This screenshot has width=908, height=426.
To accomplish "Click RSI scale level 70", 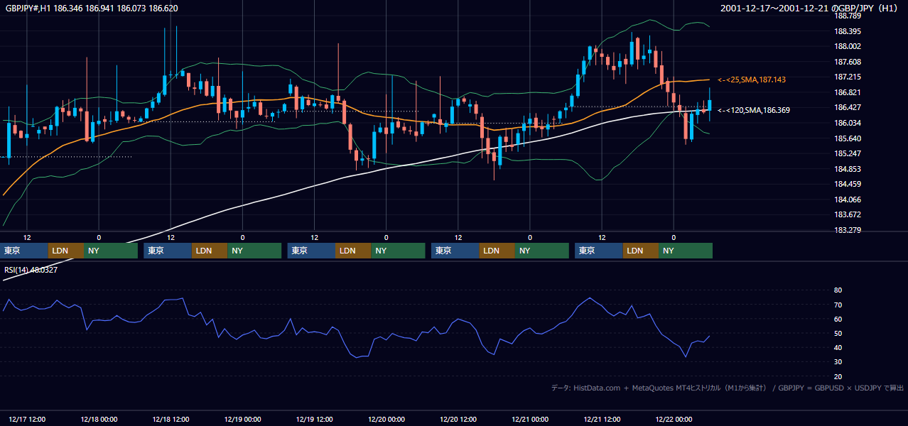I will click(838, 305).
